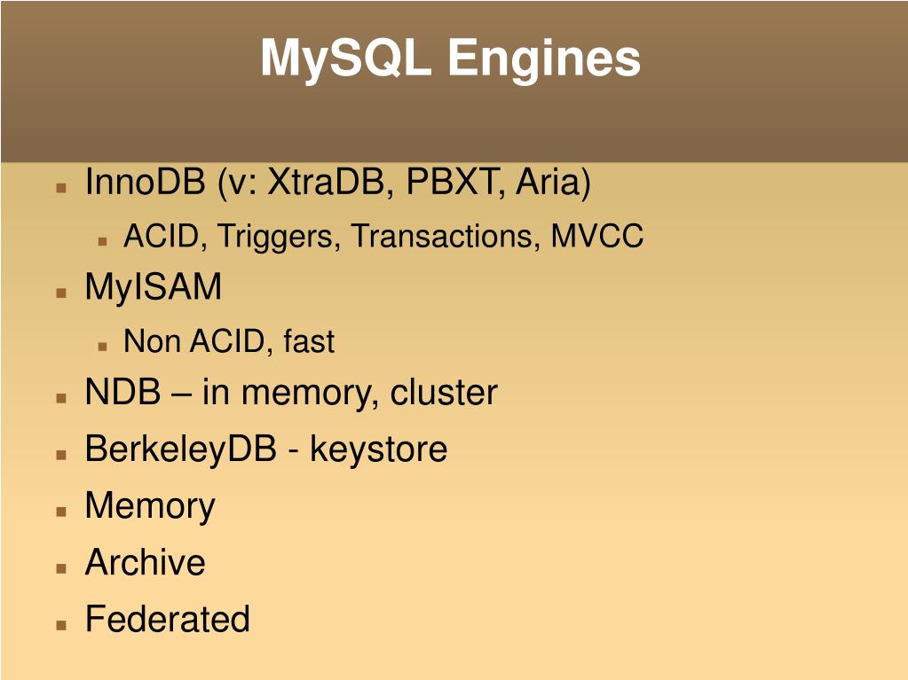The height and width of the screenshot is (680, 908).
Task: Select the Archive bullet text
Action: [x=146, y=561]
